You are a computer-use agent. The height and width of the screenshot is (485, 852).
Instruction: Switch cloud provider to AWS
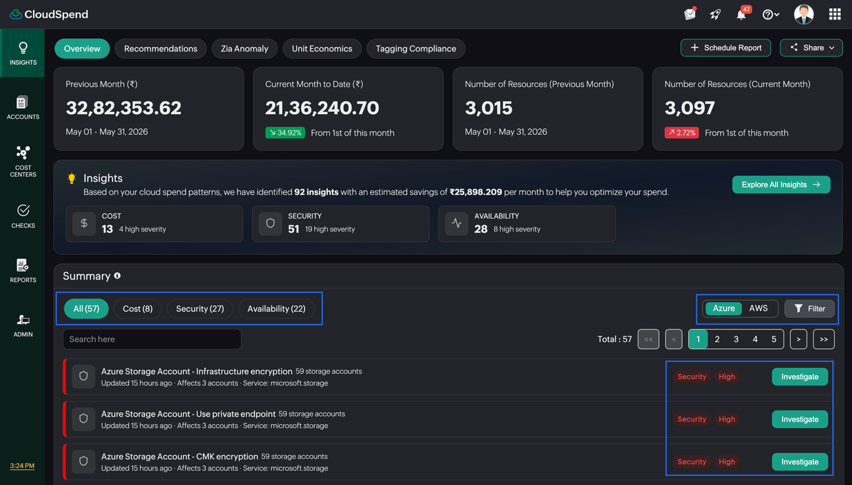759,308
